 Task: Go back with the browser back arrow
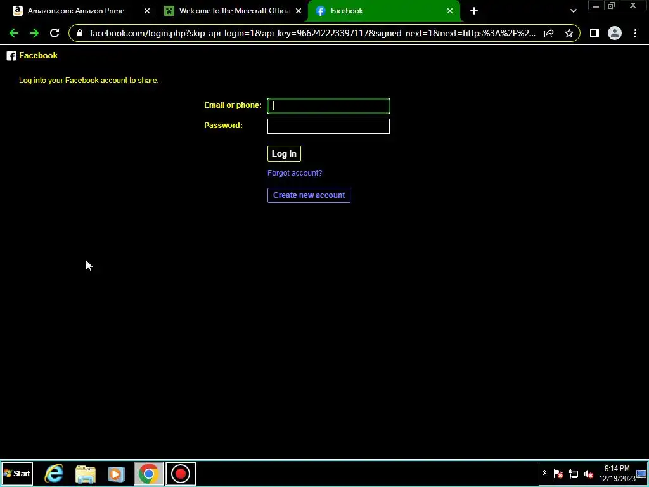point(14,33)
